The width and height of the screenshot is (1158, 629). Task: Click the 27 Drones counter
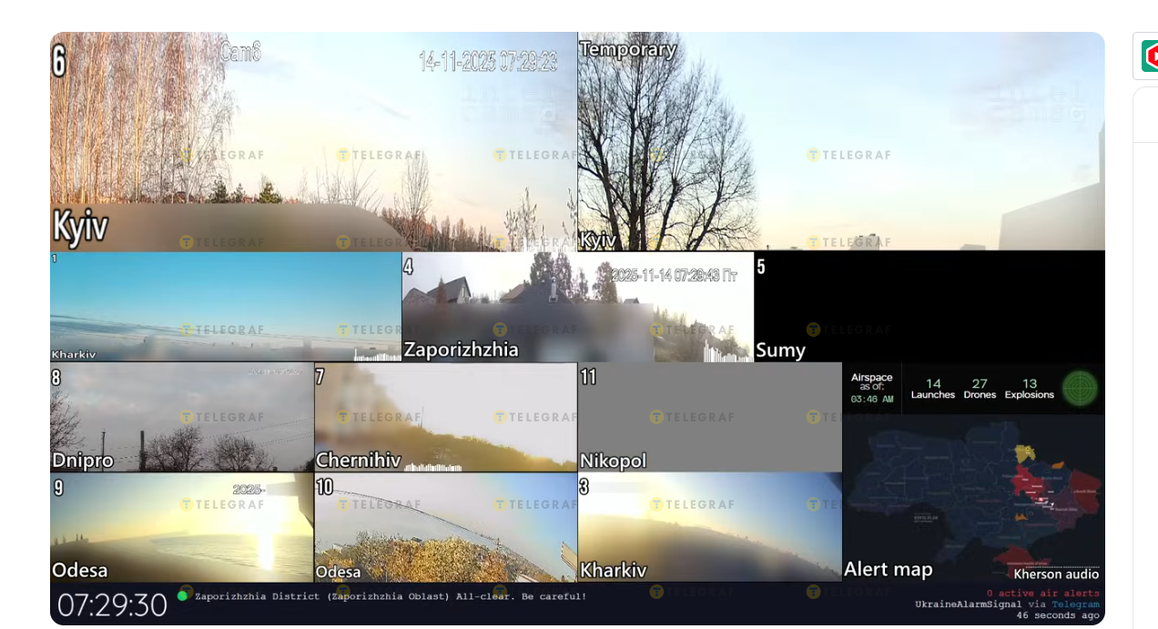pyautogui.click(x=980, y=389)
